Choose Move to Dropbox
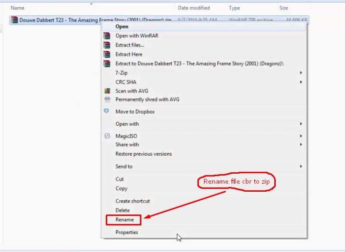Screen dimensions: 345x252 click(x=204, y=112)
